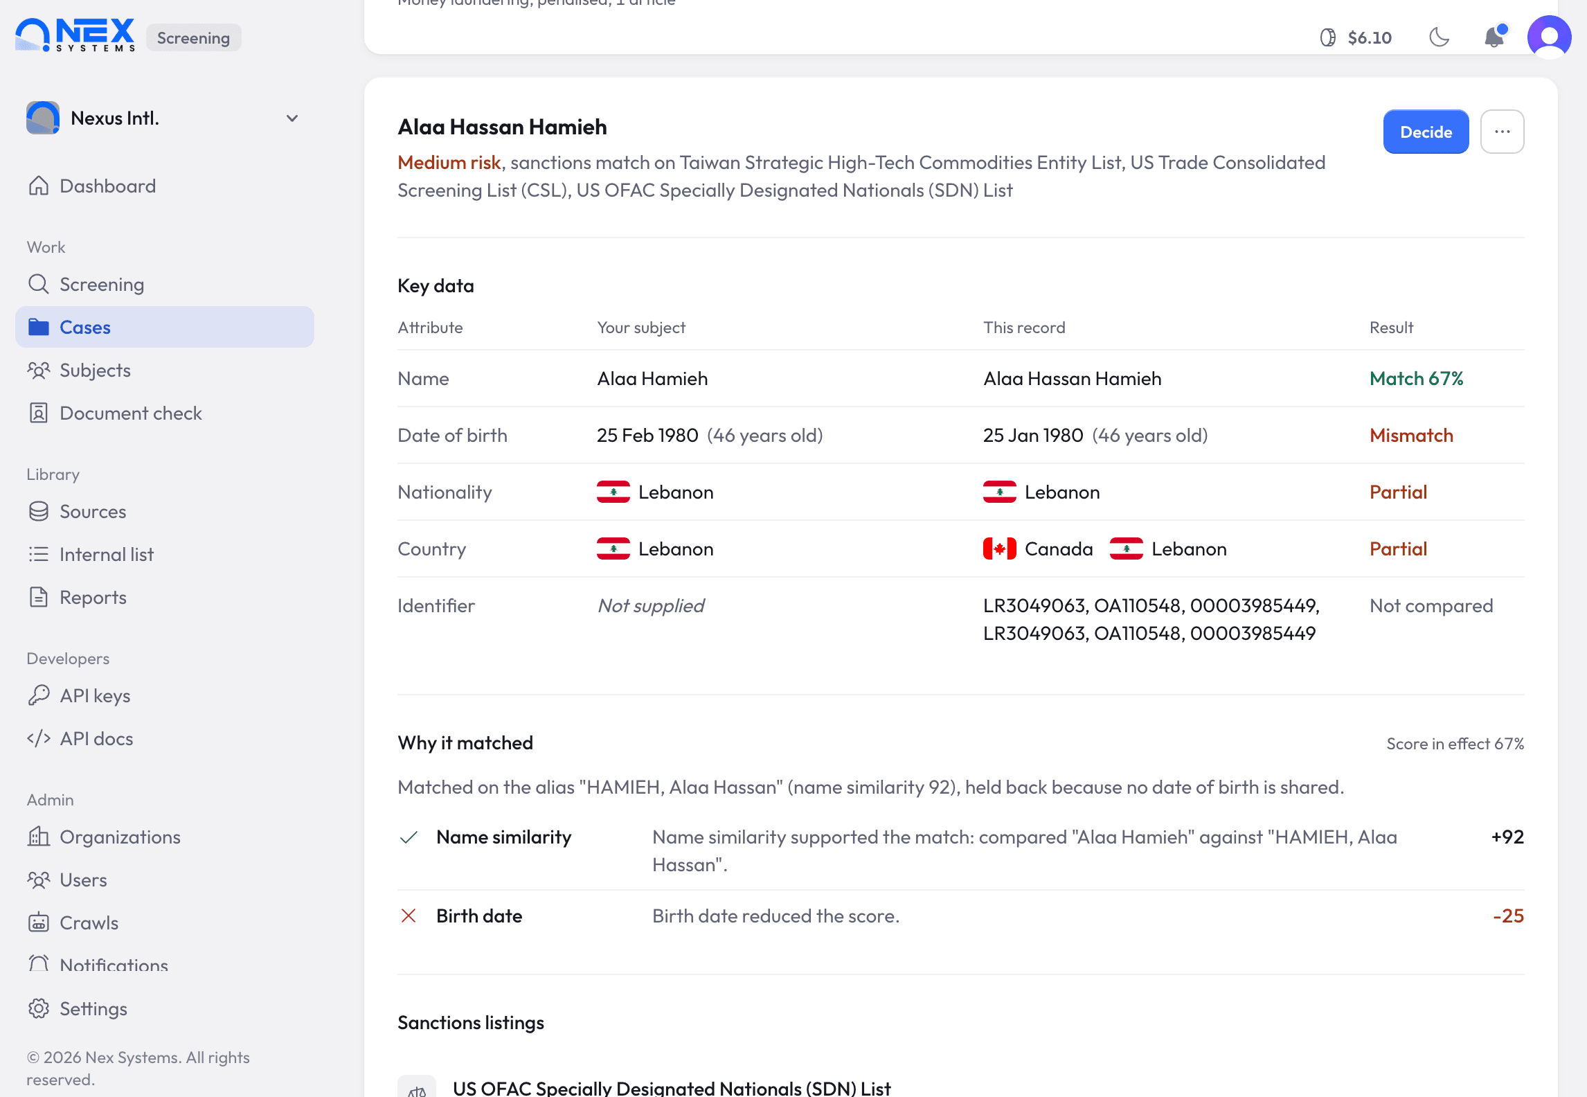The image size is (1587, 1097).
Task: Open Subjects via its people icon
Action: (39, 370)
